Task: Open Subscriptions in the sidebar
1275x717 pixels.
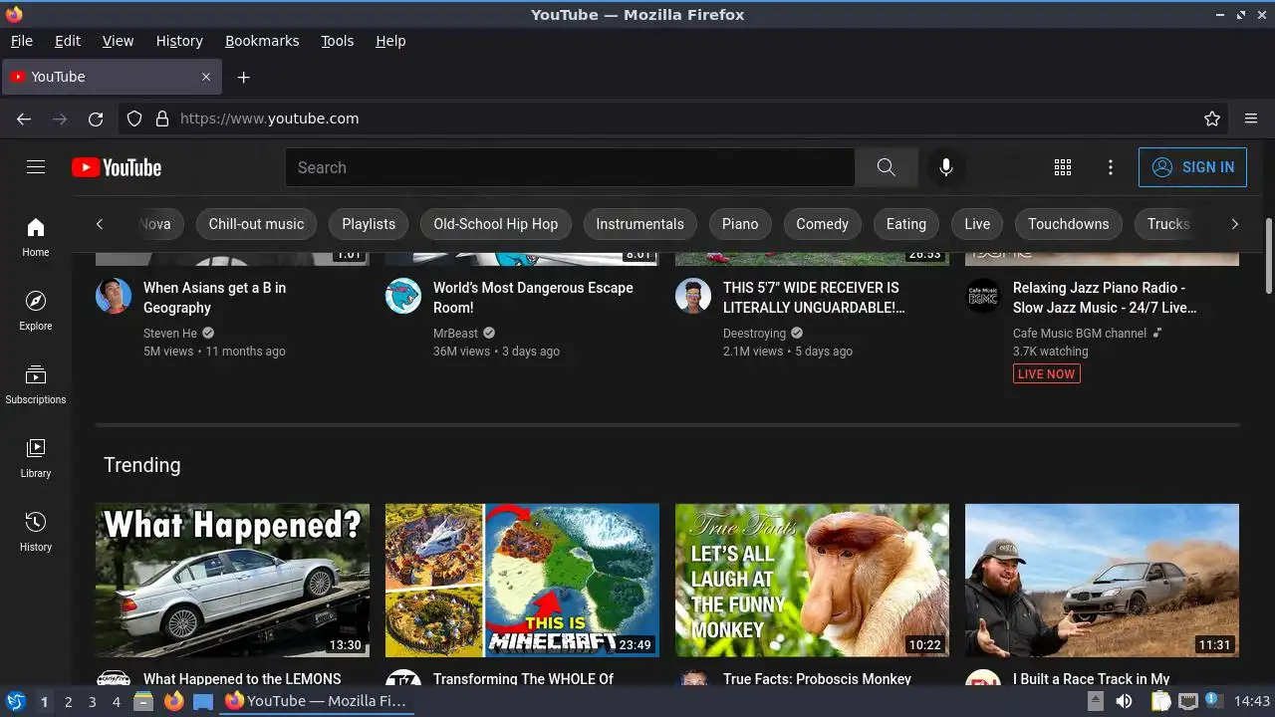Action: (x=36, y=384)
